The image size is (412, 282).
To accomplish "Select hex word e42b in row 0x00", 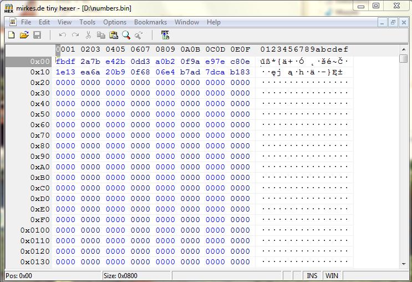I will click(115, 62).
